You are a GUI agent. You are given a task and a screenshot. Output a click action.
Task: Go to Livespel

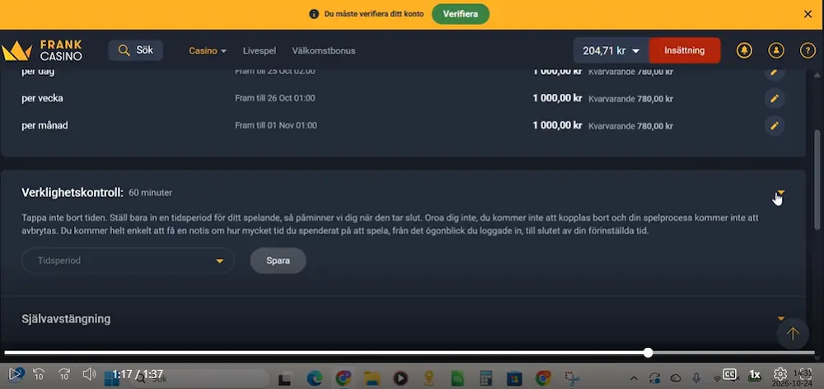pyautogui.click(x=259, y=51)
